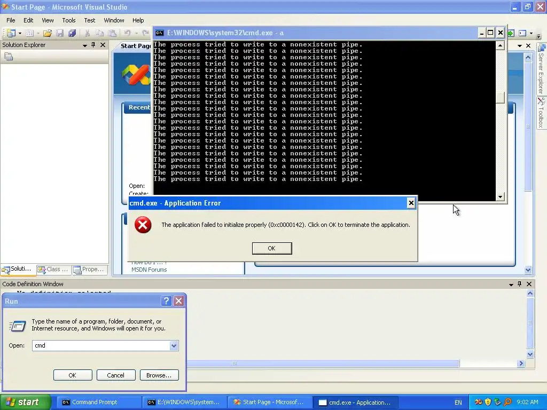Open the Solution Explorer window position dropdown
The image size is (547, 410).
pos(84,45)
